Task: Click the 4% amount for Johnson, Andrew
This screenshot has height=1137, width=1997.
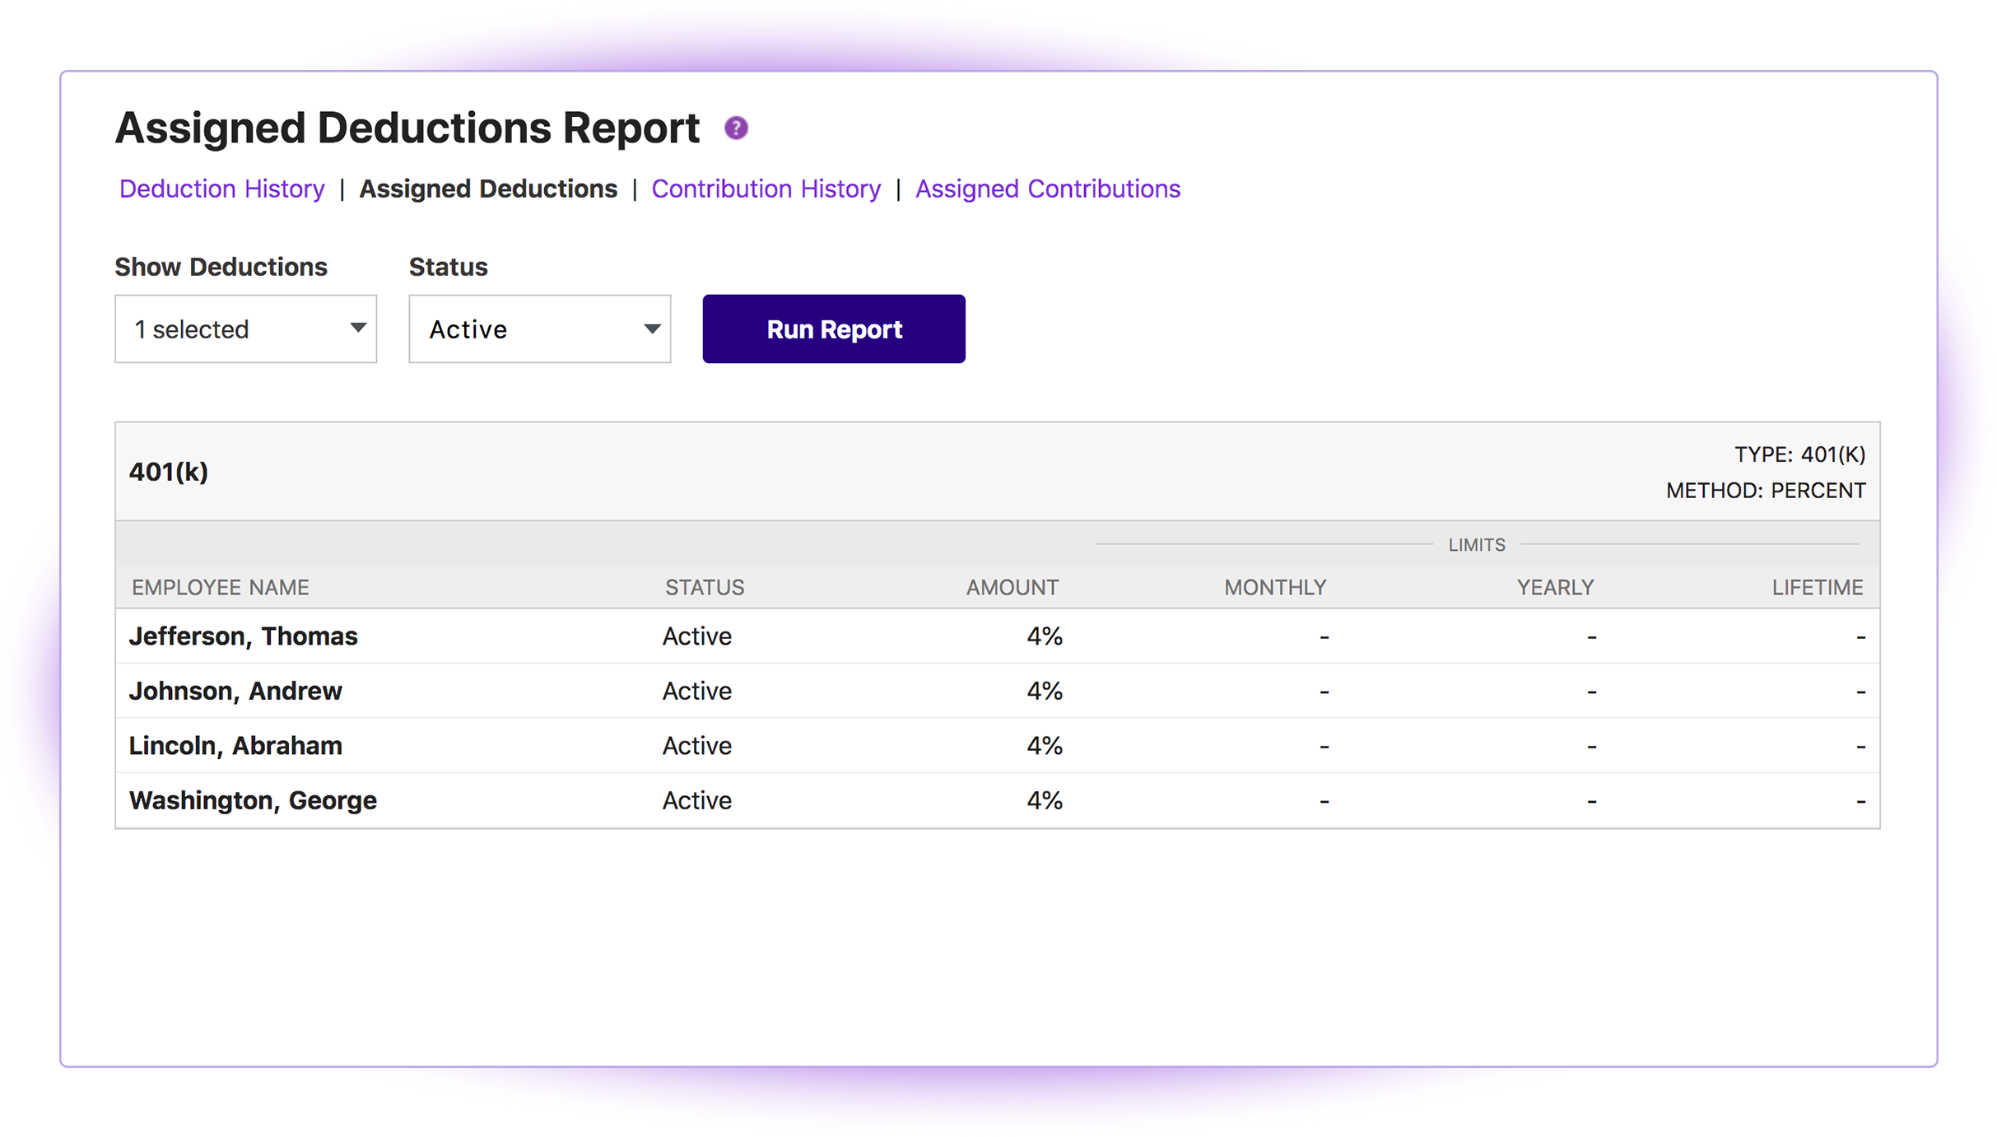Action: (1045, 691)
